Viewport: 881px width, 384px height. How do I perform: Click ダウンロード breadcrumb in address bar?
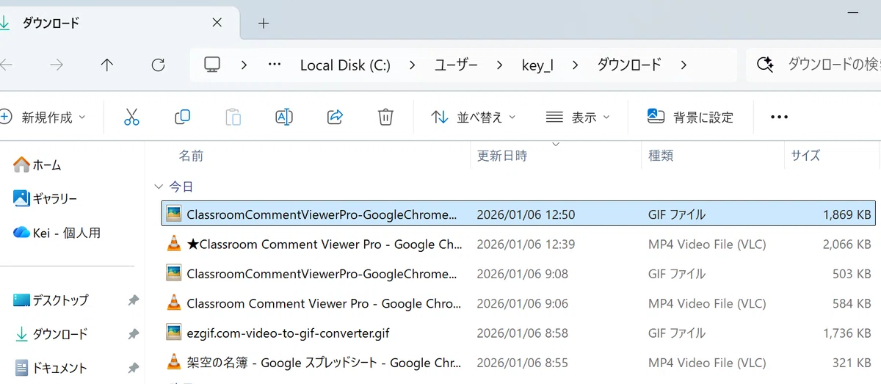[629, 65]
